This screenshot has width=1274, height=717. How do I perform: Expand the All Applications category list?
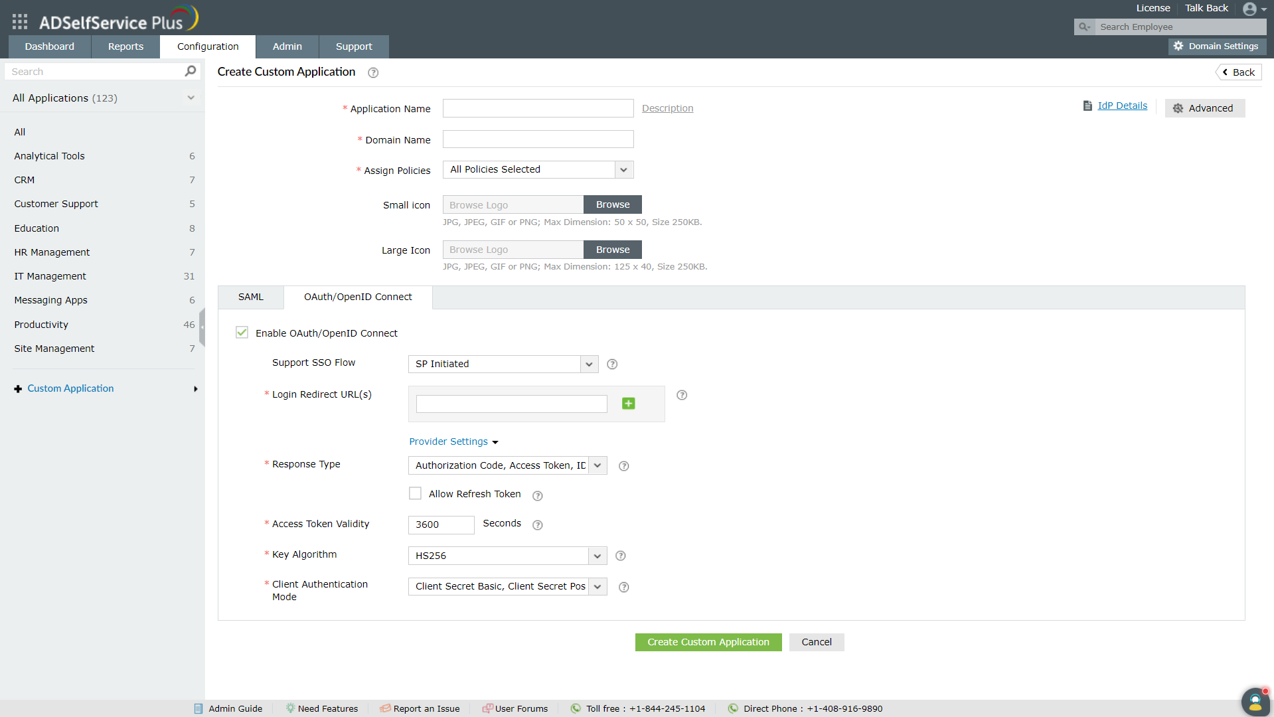click(191, 98)
